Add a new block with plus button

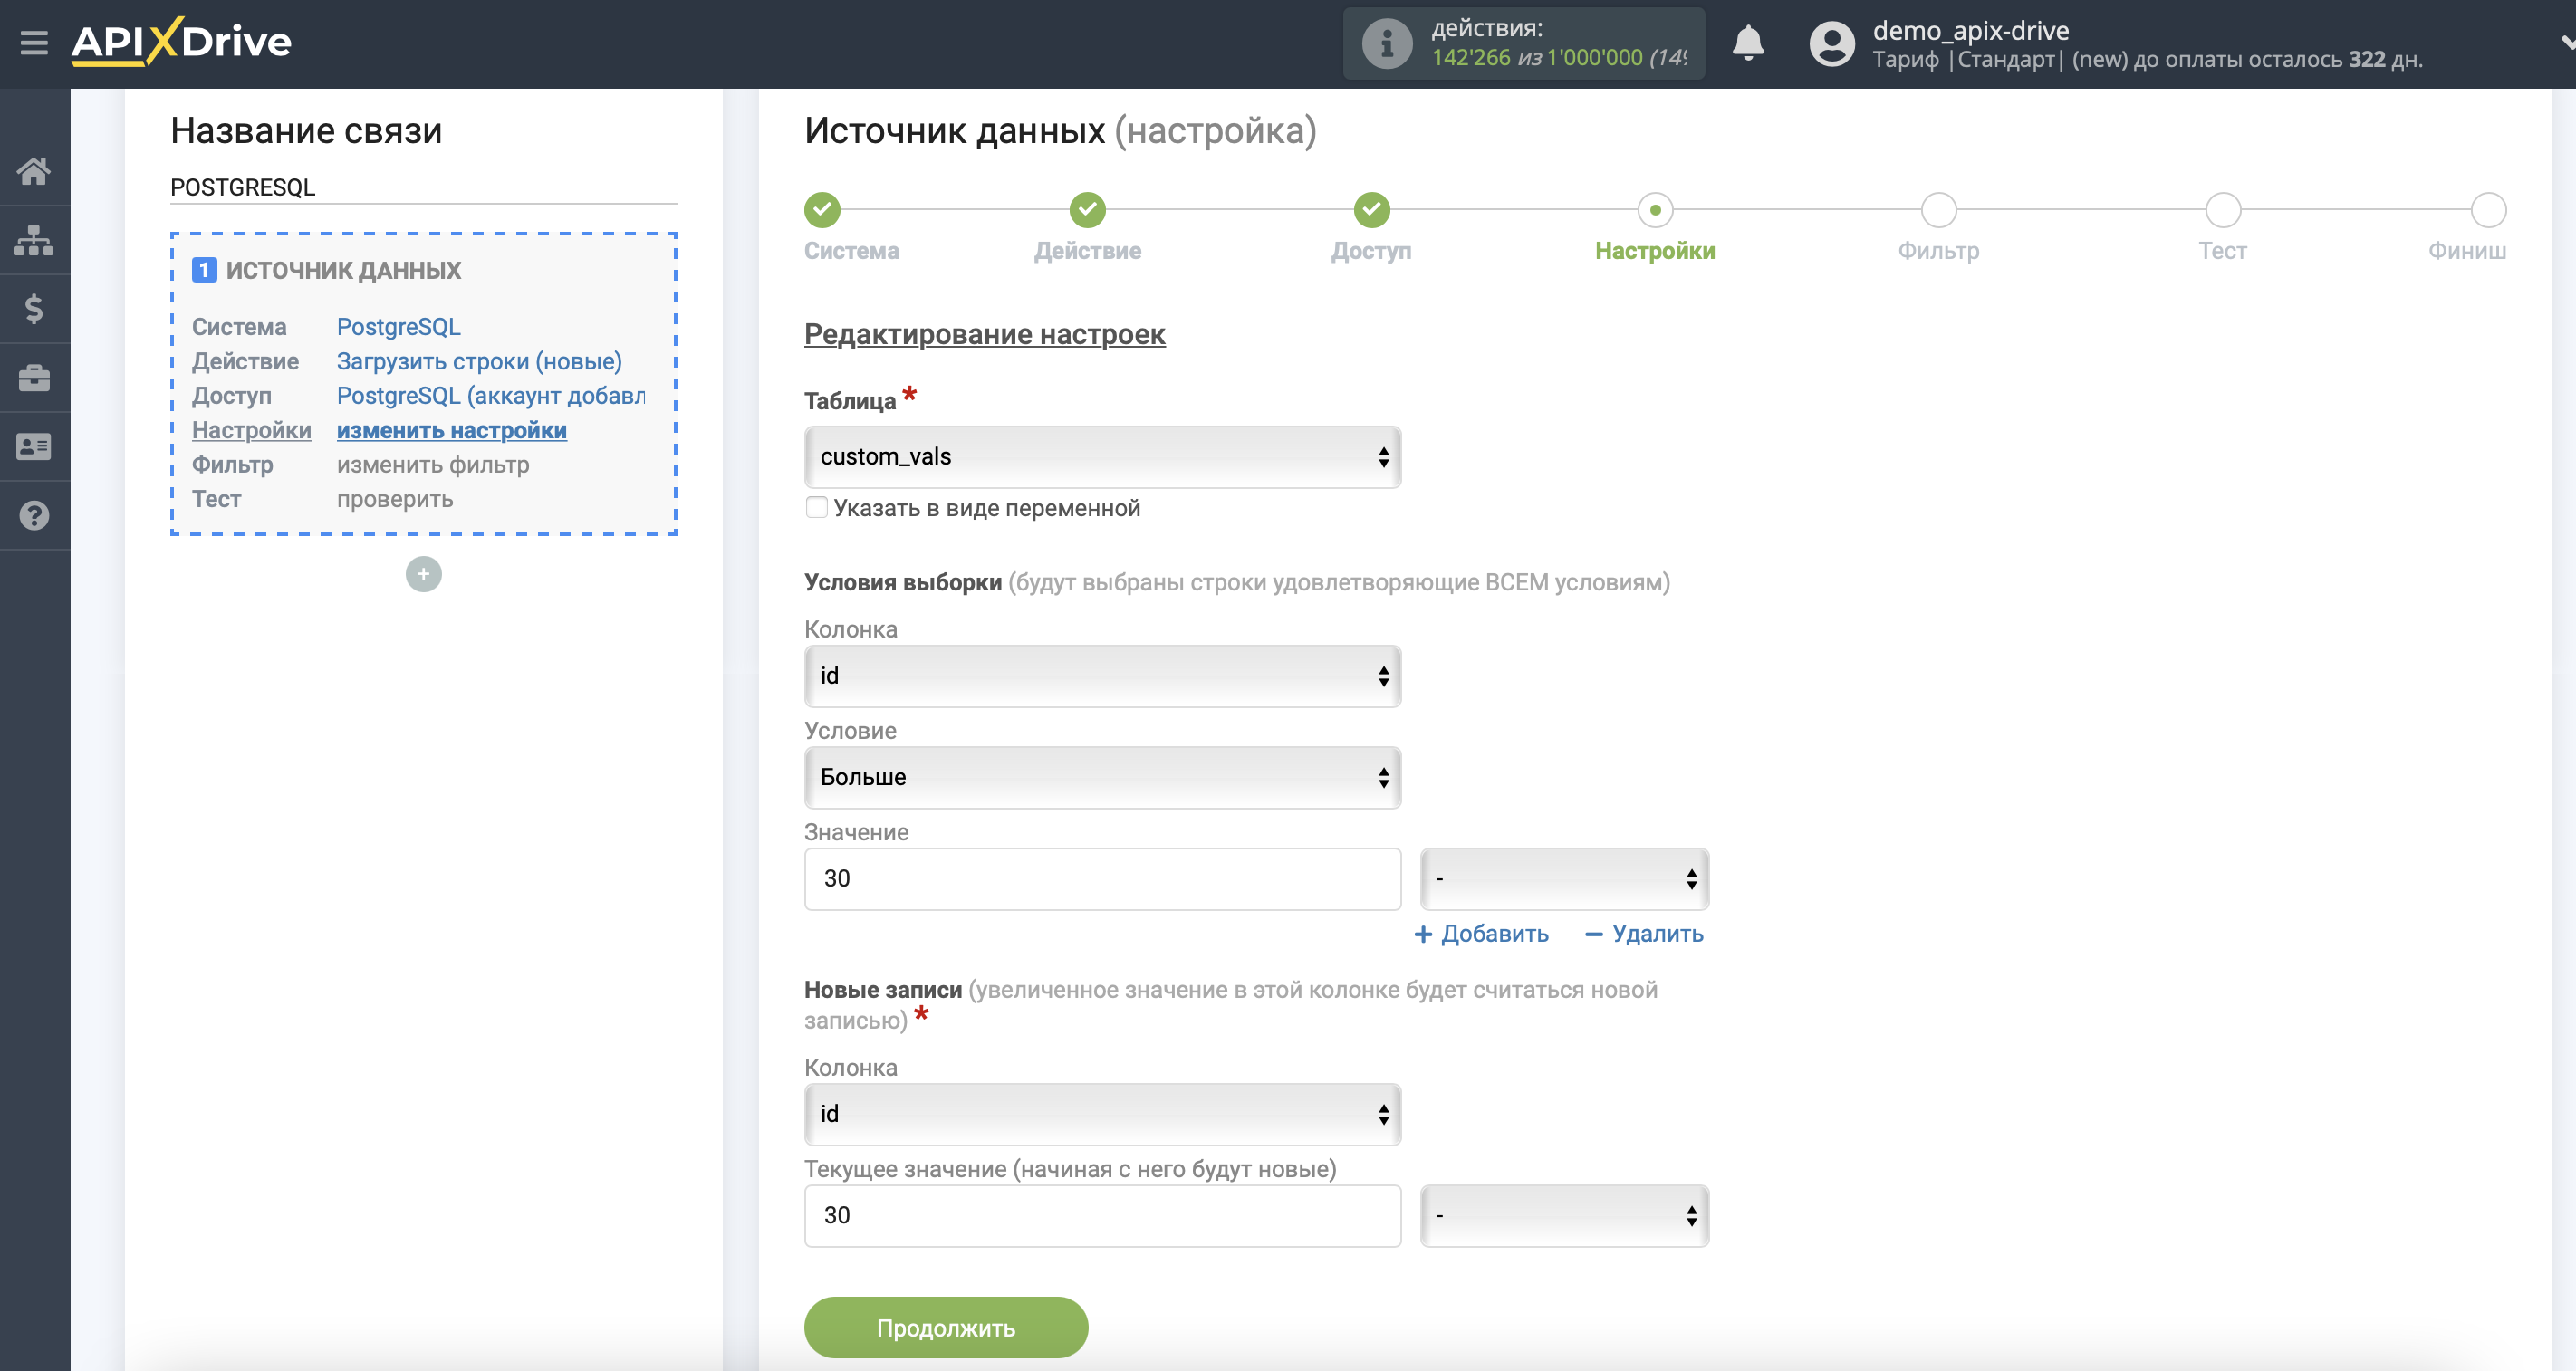[423, 574]
